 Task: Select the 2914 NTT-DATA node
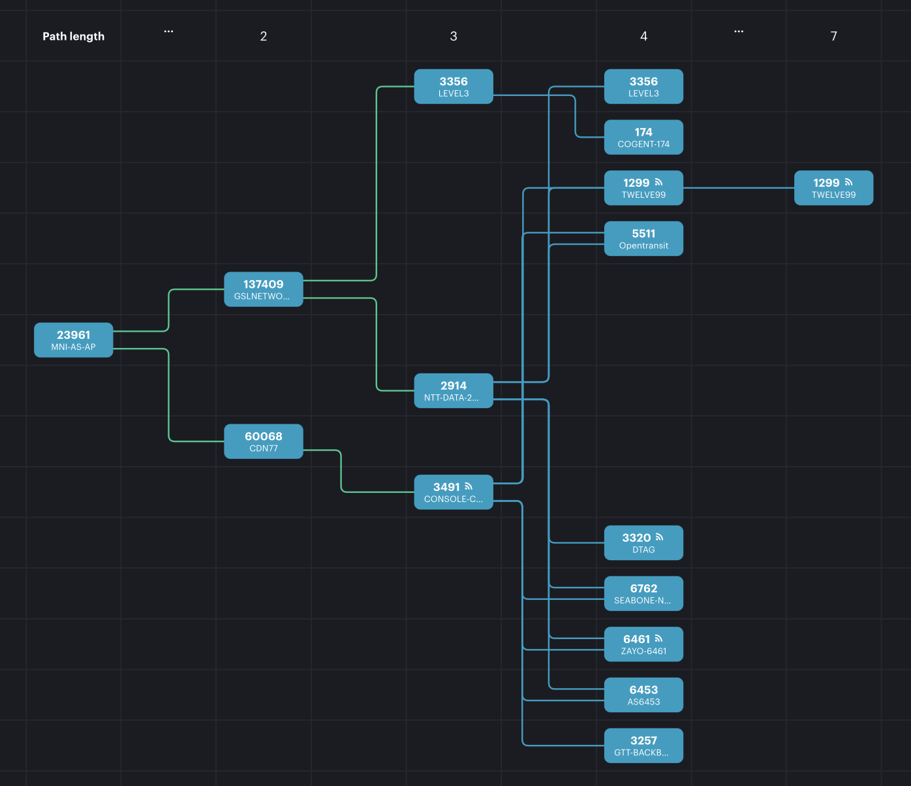coord(454,390)
